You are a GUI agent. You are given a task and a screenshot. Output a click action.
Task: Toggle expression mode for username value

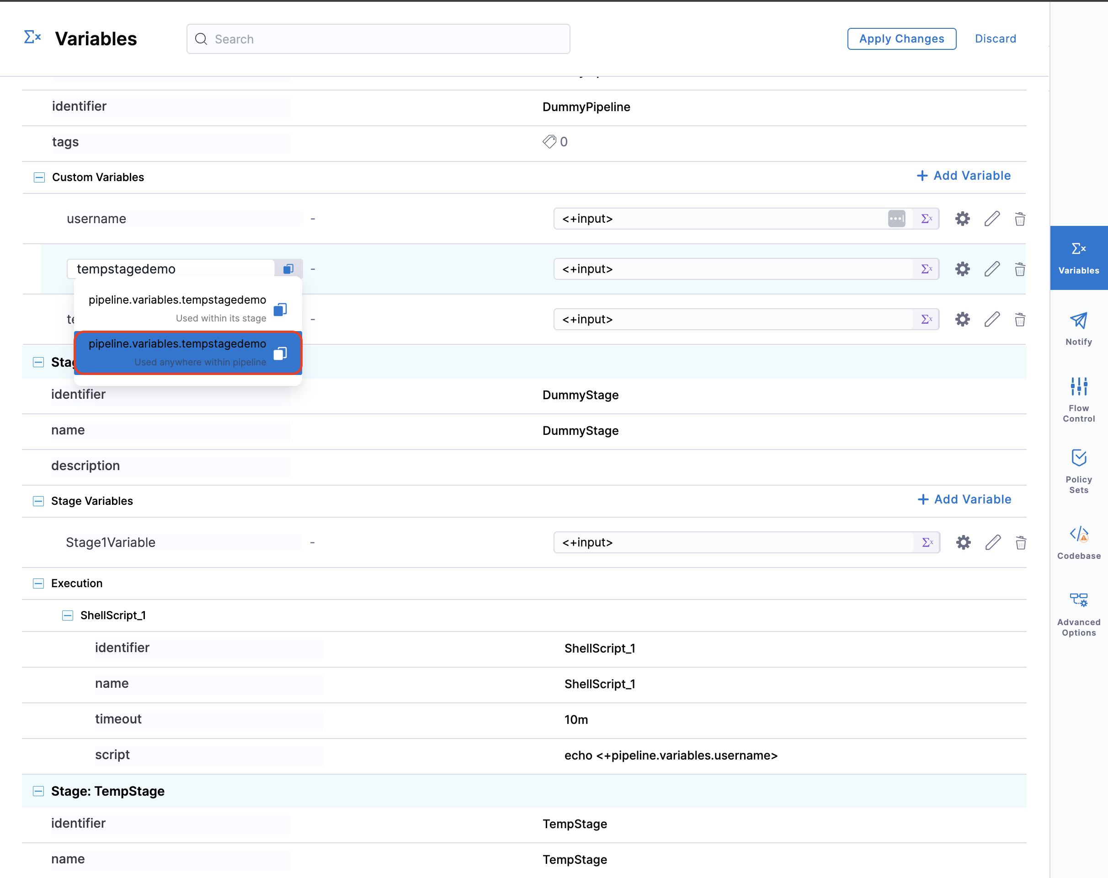tap(926, 219)
